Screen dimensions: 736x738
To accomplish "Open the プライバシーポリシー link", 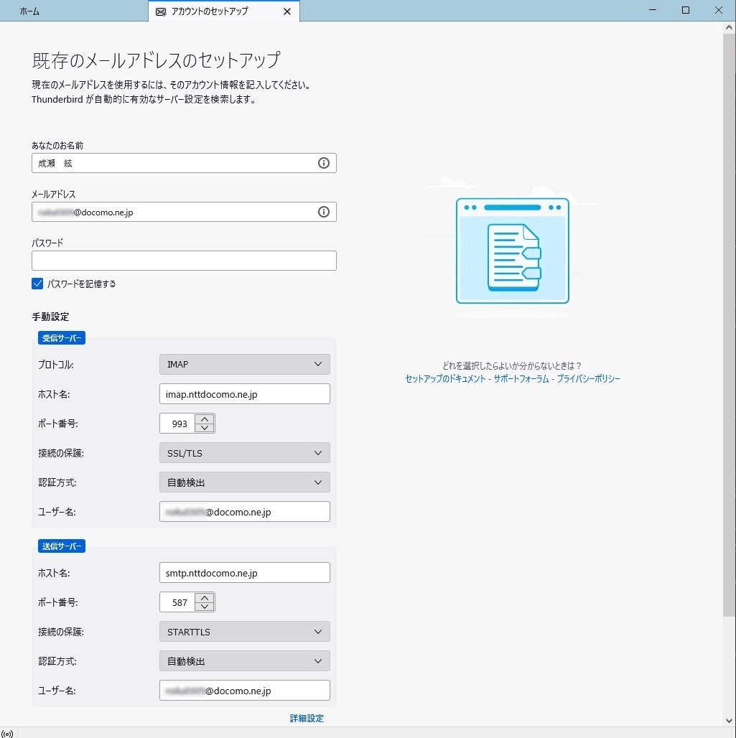I will pyautogui.click(x=588, y=378).
